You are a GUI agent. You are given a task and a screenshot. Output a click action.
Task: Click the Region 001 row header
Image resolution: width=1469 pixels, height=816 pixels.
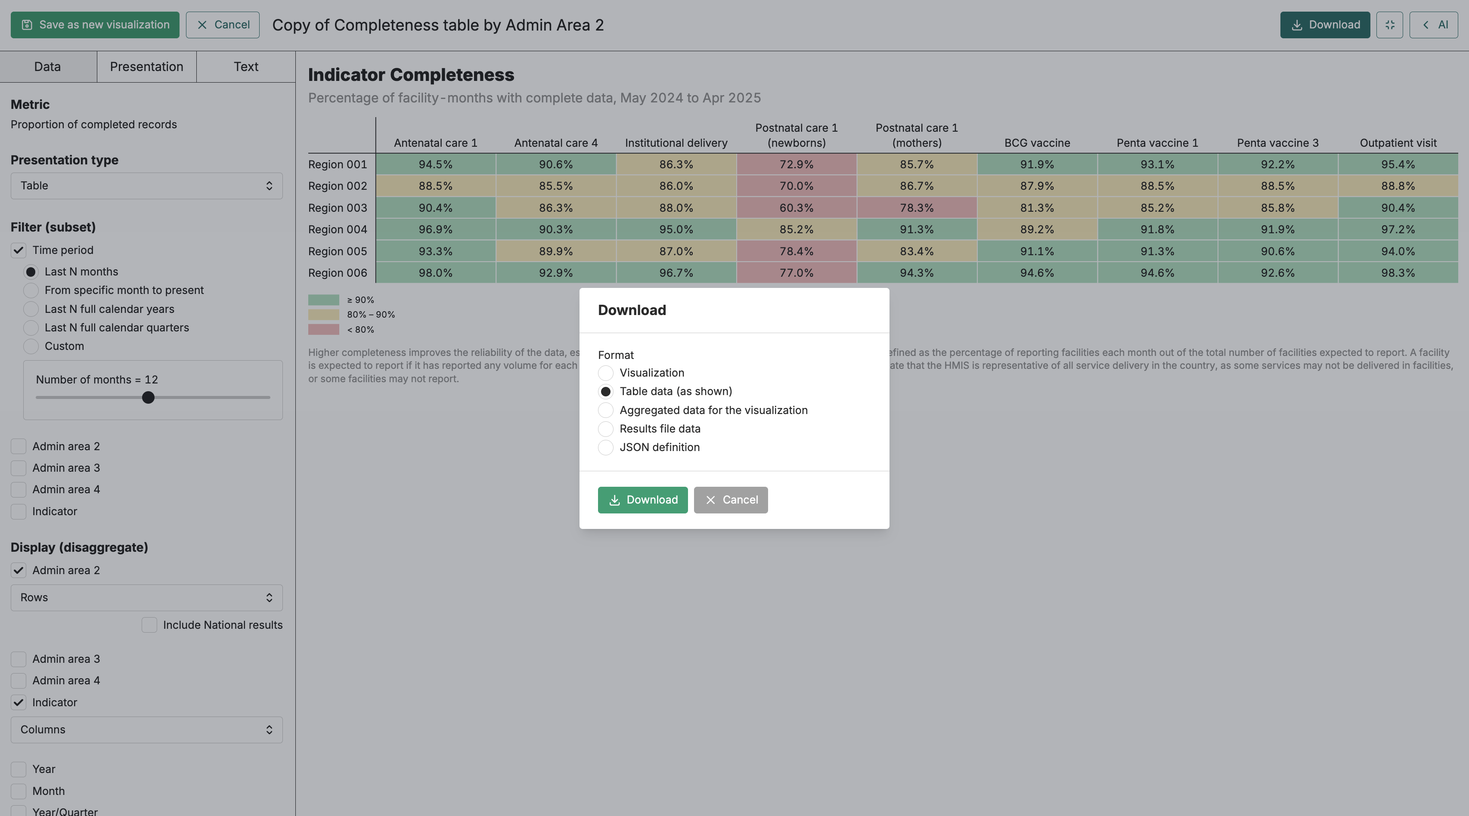coord(338,165)
